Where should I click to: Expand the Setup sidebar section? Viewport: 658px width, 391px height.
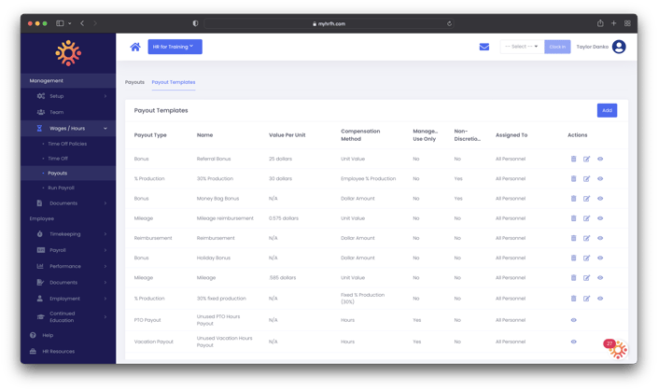click(x=68, y=96)
